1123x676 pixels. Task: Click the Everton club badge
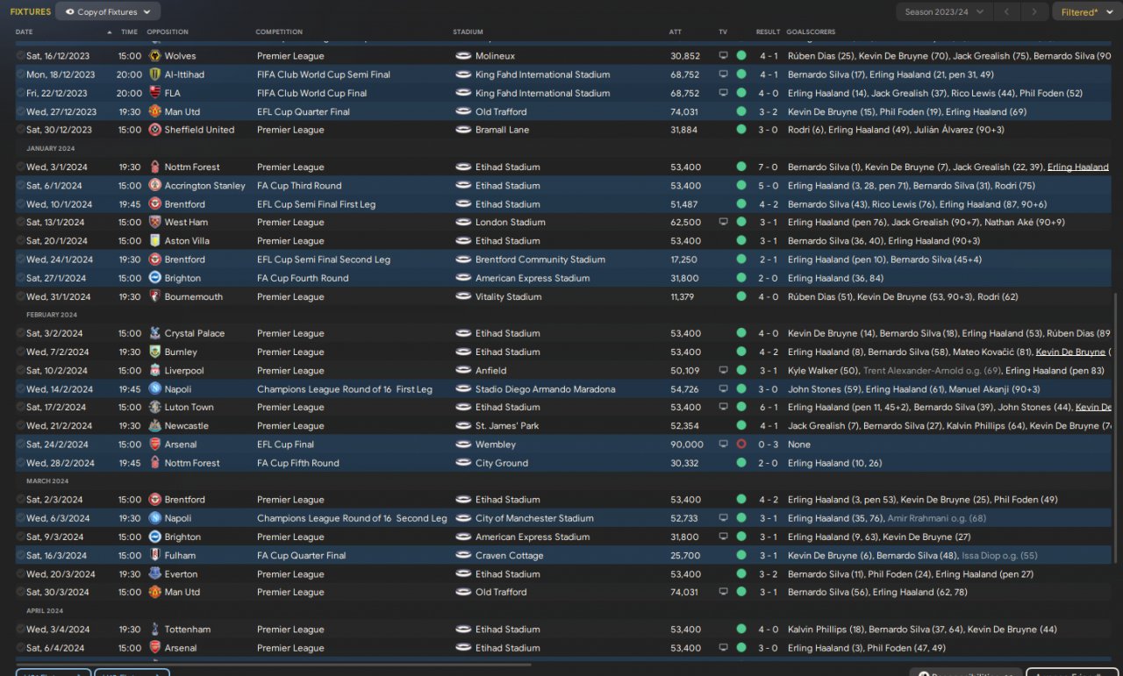pos(155,574)
